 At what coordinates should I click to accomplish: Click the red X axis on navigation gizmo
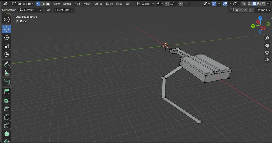tap(257, 22)
